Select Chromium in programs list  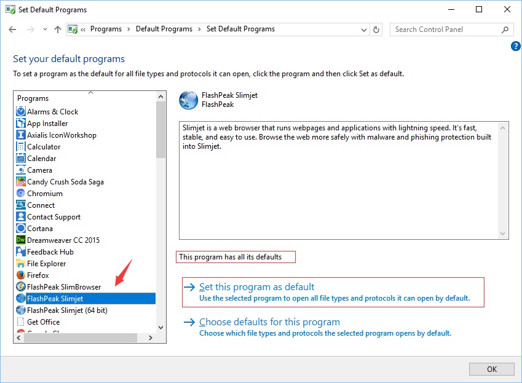[x=45, y=194]
